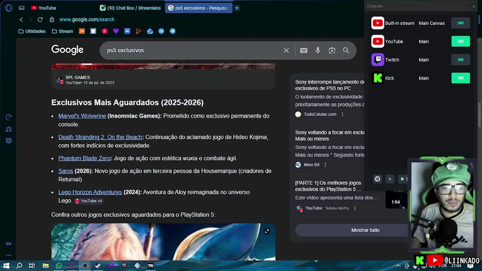Open SPL GAMES video source

(78, 78)
